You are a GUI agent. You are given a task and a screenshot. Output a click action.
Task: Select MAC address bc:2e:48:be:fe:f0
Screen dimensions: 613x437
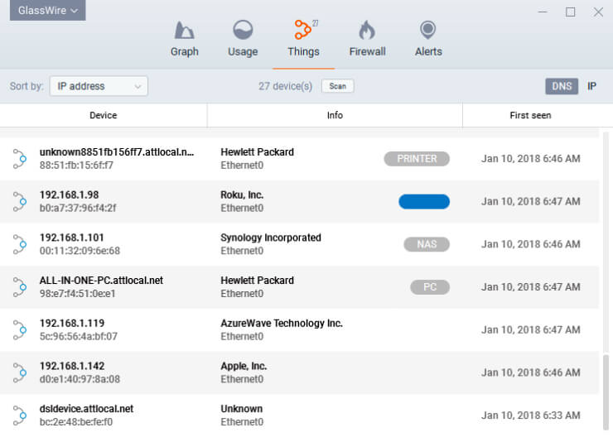point(76,422)
